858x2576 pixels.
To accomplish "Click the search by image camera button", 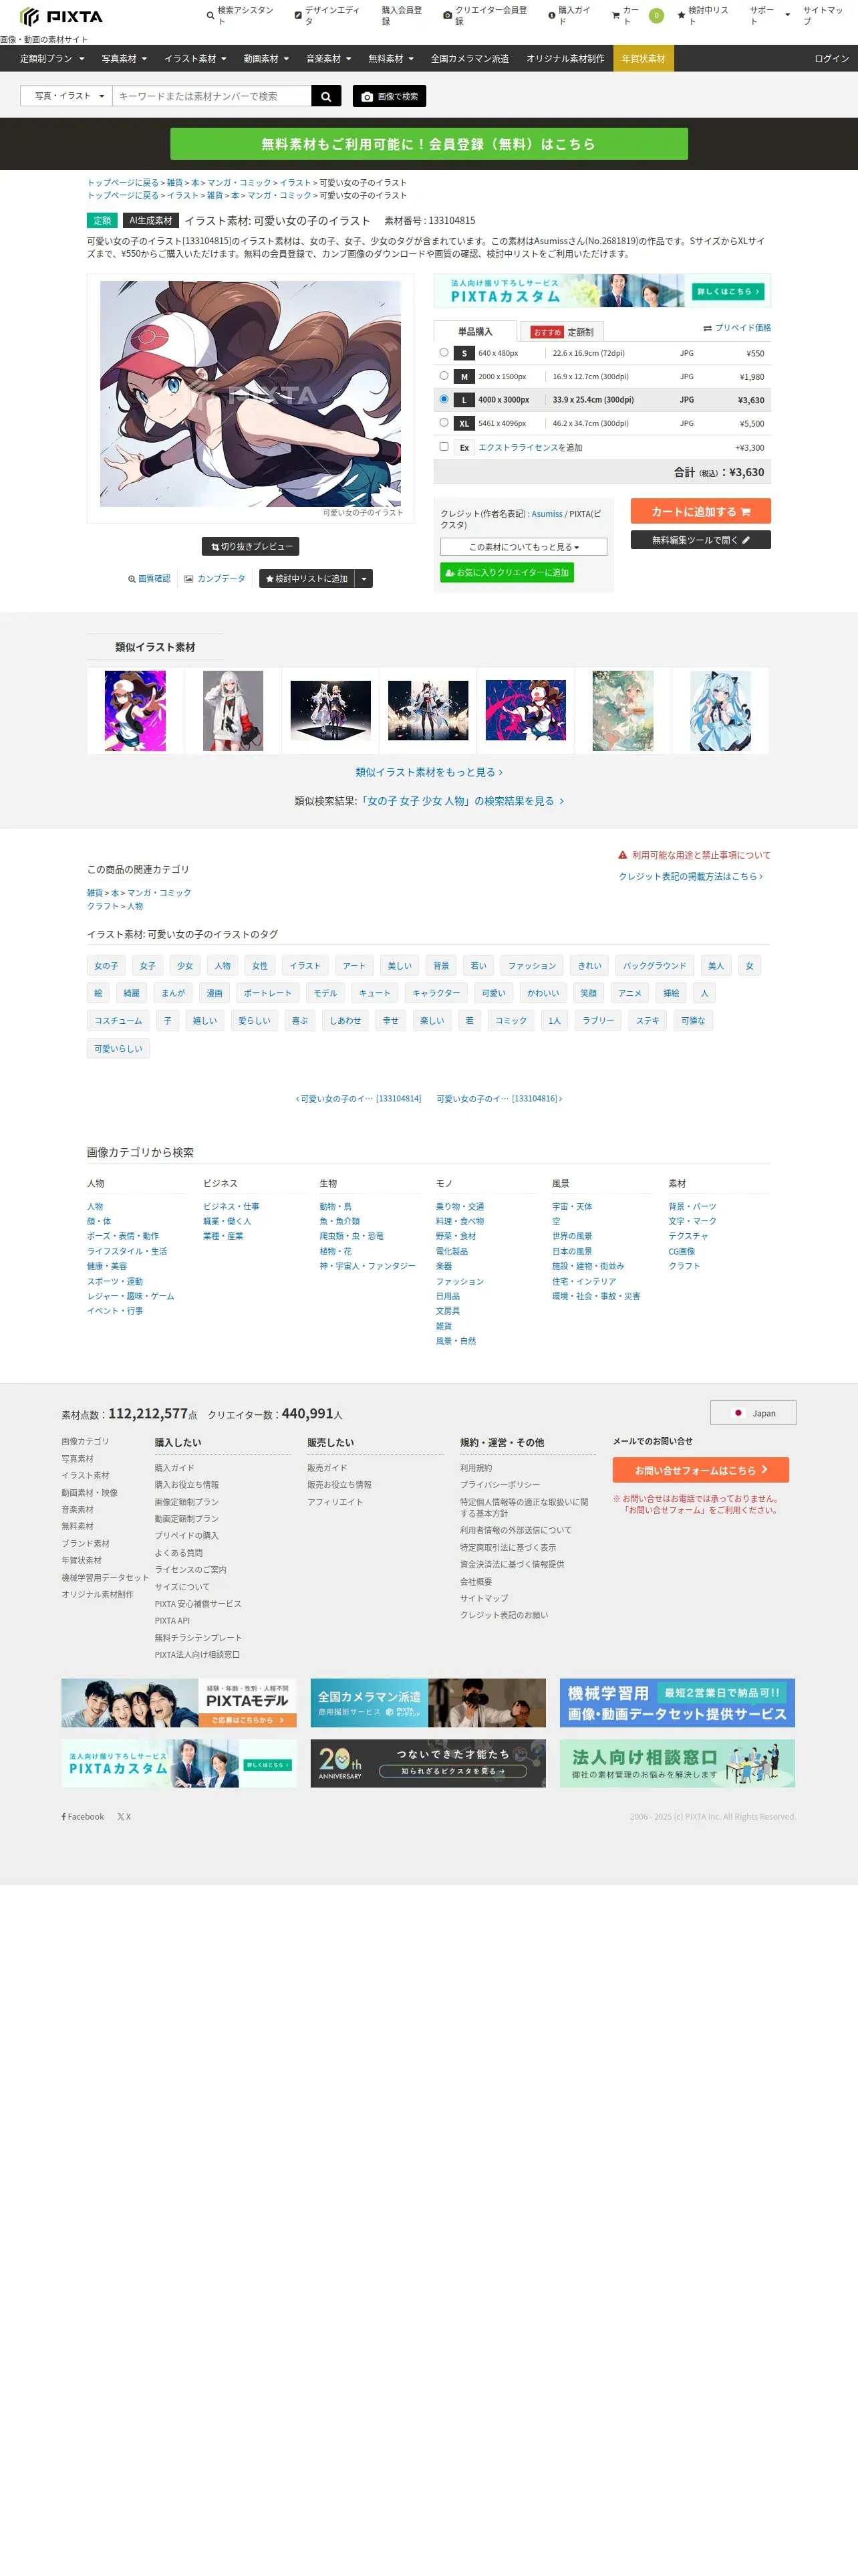I will coord(390,96).
